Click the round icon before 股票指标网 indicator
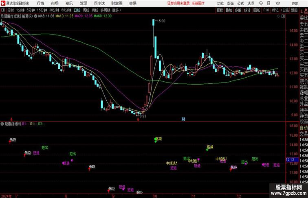 click(2, 124)
